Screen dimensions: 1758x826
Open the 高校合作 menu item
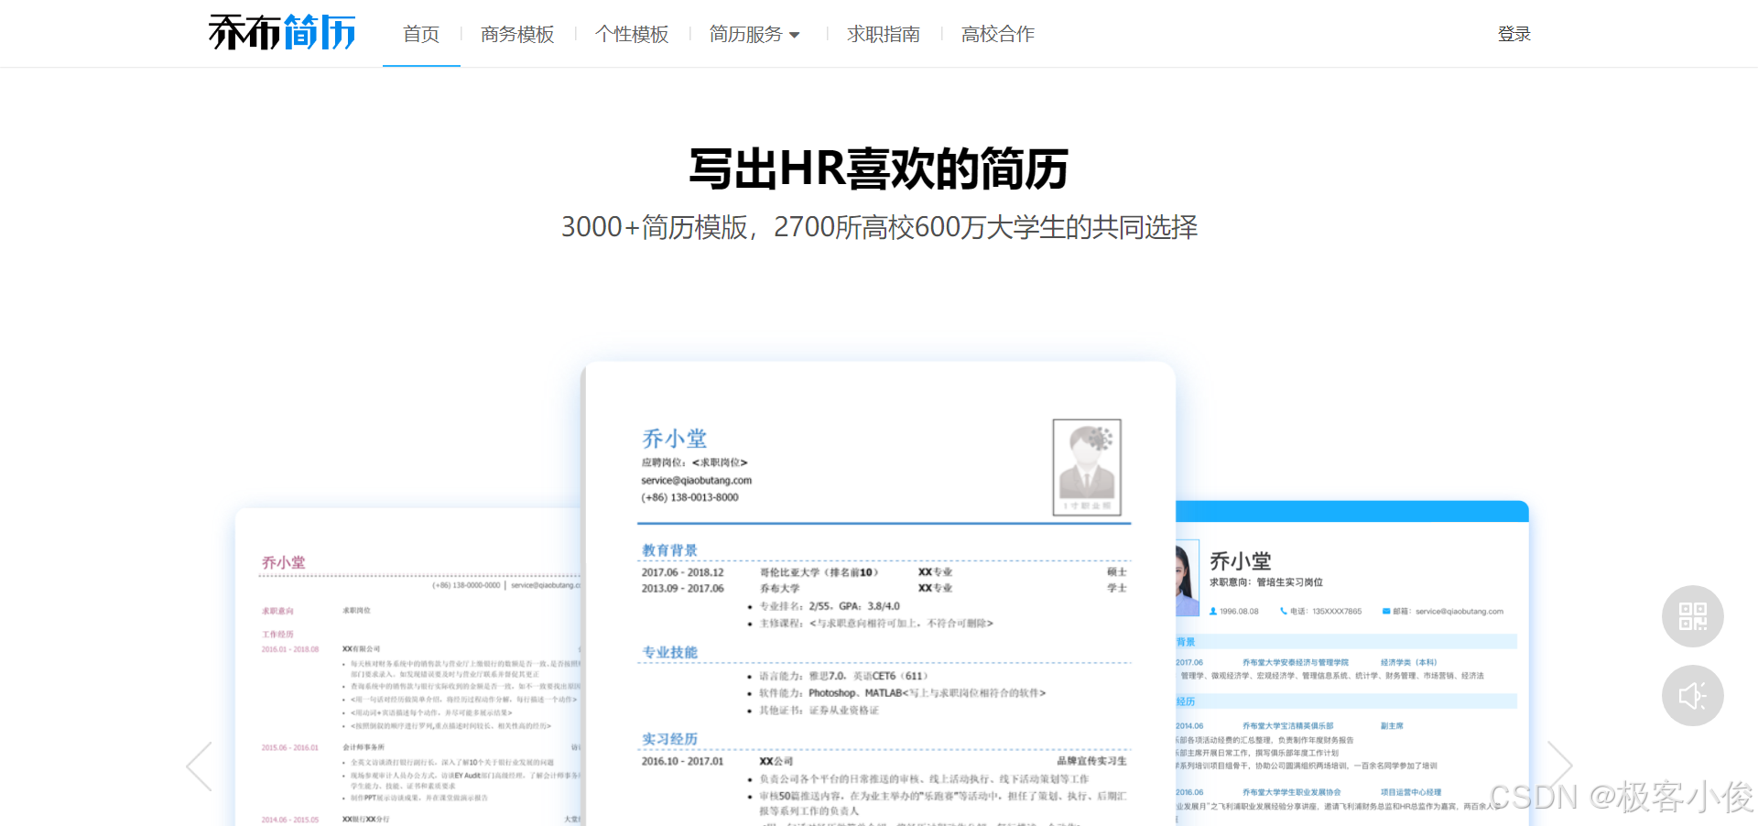[998, 34]
